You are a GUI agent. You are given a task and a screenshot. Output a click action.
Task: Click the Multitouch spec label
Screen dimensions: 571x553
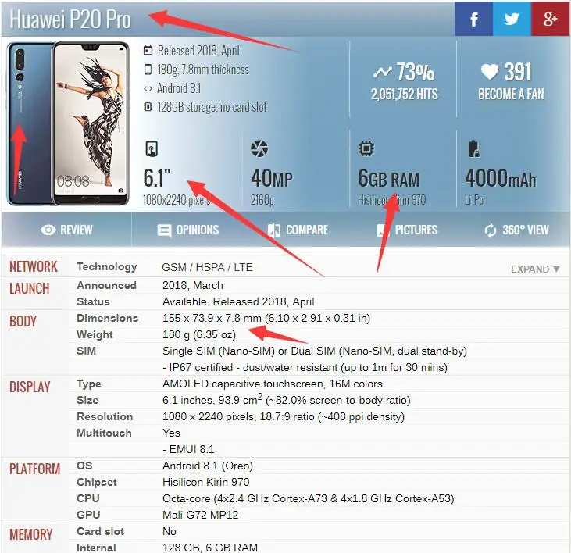point(104,433)
